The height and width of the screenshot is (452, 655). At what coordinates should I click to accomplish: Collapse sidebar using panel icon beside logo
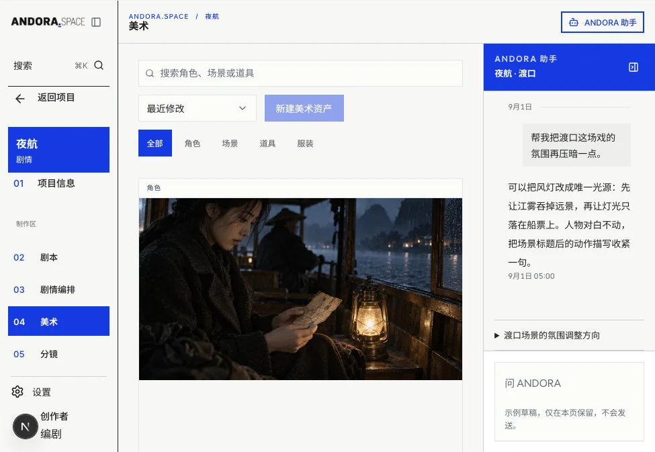tap(96, 22)
